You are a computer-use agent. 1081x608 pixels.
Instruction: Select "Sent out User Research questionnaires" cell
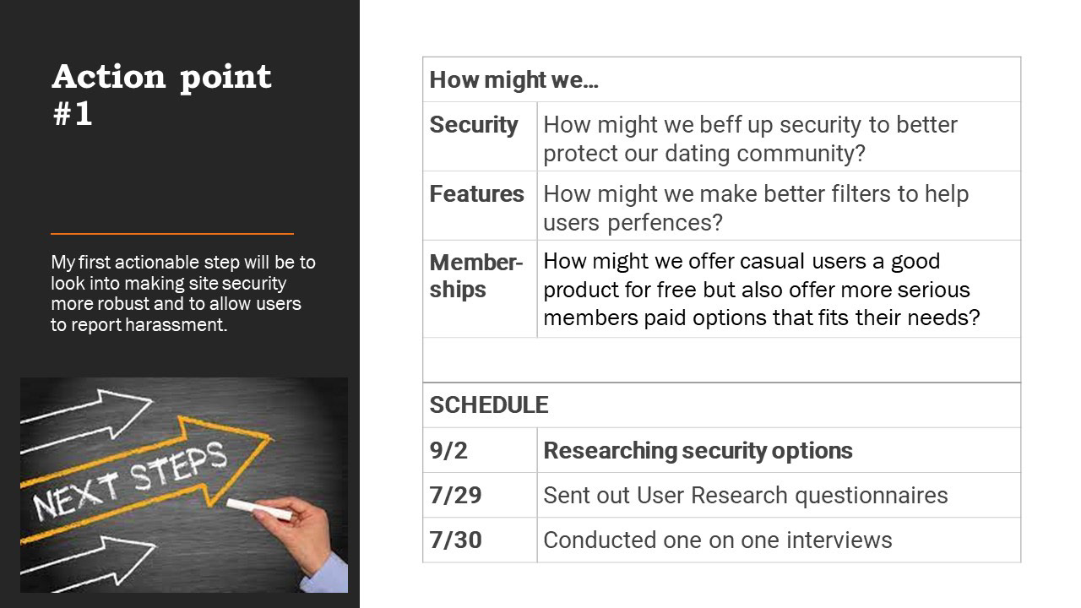[x=745, y=495]
